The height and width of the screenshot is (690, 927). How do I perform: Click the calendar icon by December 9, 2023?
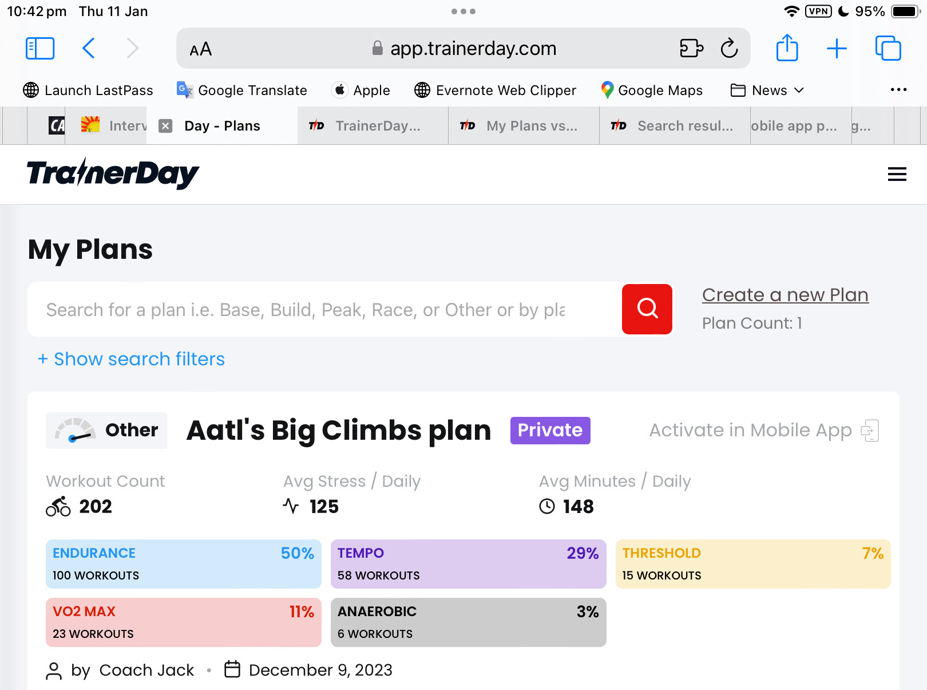[x=232, y=669]
